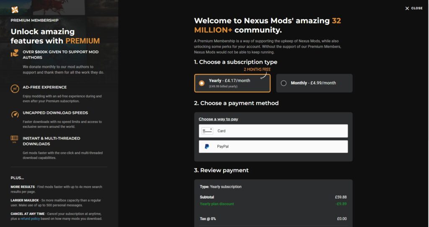Click the Nexus Mods logo icon
Screen dimensions: 429x227
[x=15, y=10]
